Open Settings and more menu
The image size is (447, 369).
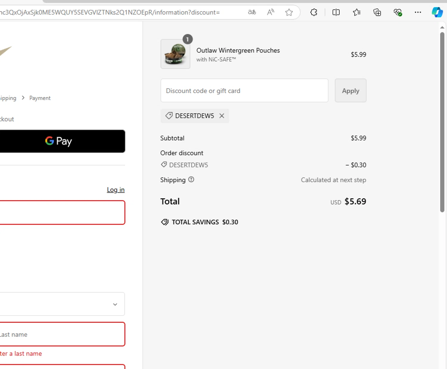coord(418,12)
